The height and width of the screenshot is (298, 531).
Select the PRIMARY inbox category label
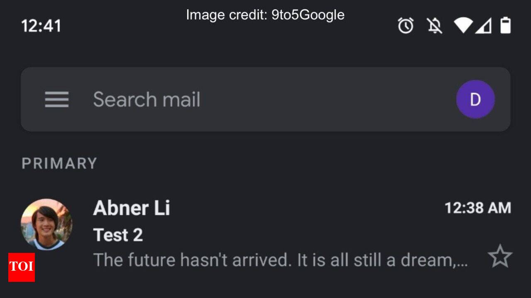click(x=59, y=163)
